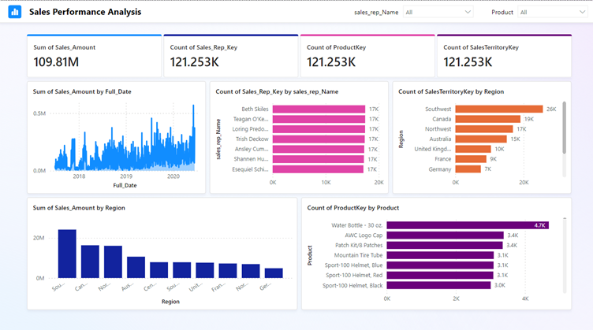
Task: Click the tallest blue column in Sales by Region
Action: coord(67,254)
